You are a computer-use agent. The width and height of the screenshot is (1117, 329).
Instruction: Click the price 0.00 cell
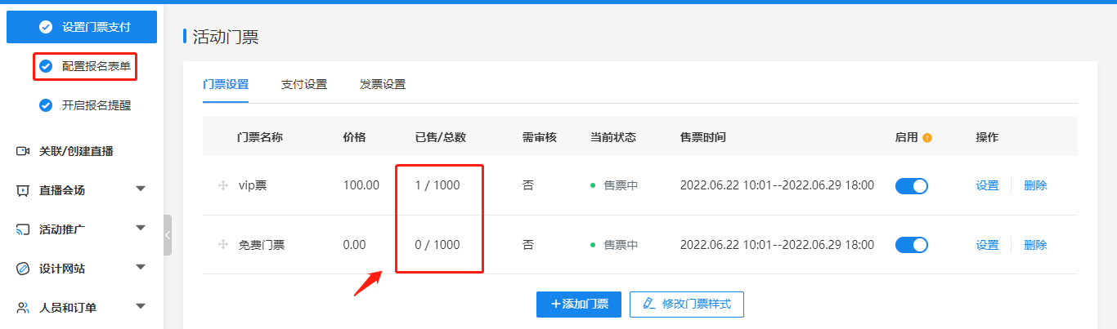[x=355, y=244]
